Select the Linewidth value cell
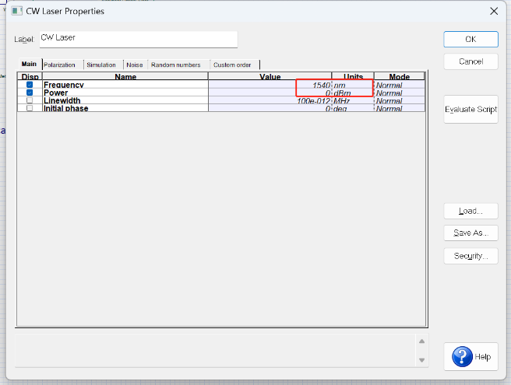 (270, 100)
